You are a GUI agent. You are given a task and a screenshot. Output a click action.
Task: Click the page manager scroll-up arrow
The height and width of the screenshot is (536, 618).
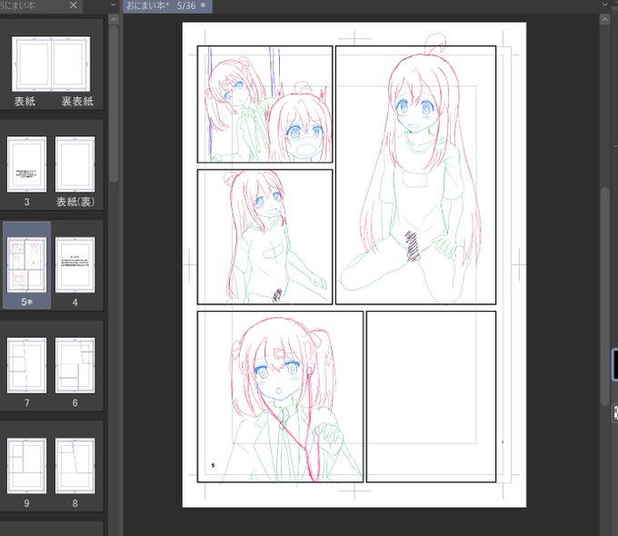[x=114, y=19]
